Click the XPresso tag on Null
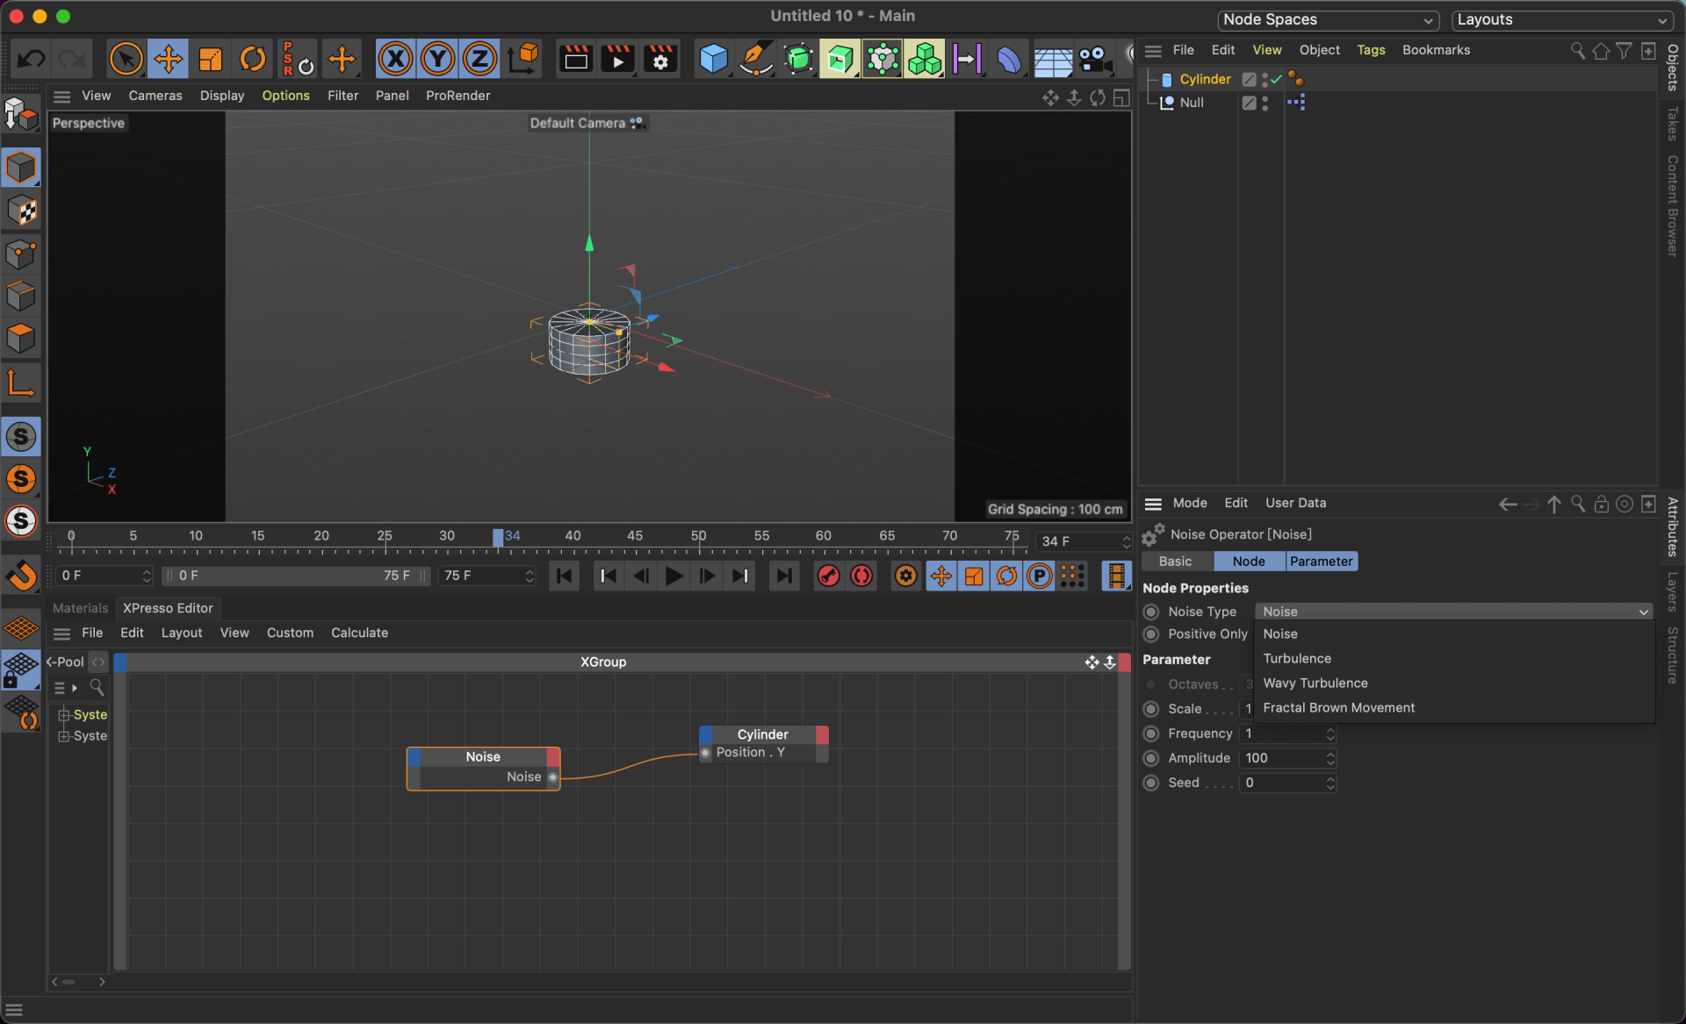This screenshot has width=1686, height=1024. (1296, 103)
